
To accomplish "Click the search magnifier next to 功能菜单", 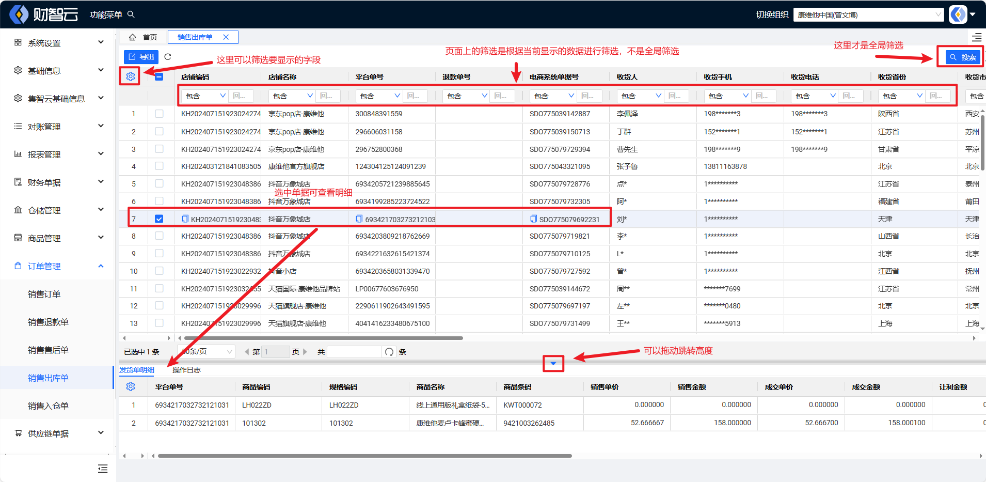I will [131, 14].
